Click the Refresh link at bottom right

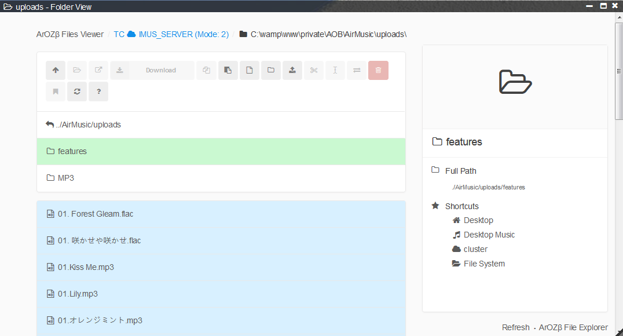[515, 327]
